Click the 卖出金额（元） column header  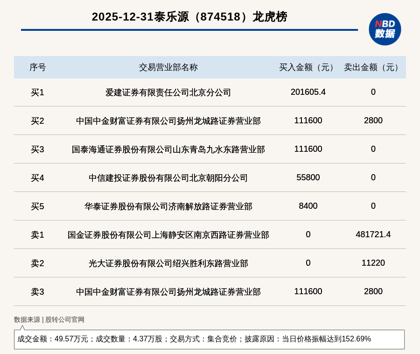click(x=373, y=67)
